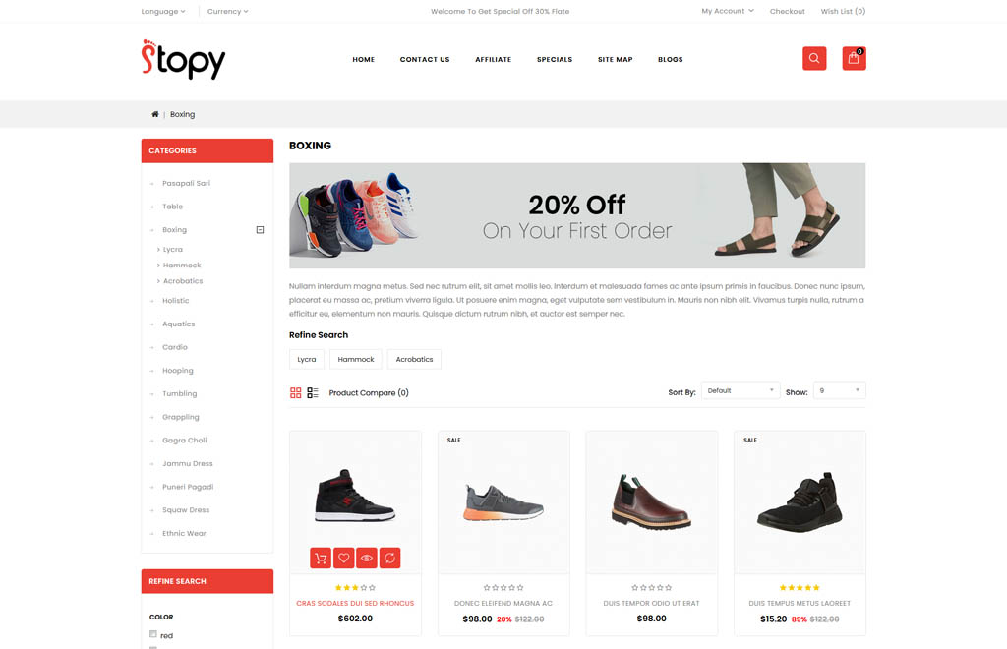
Task: Add Cras Sodales shoe to wishlist
Action: point(343,558)
